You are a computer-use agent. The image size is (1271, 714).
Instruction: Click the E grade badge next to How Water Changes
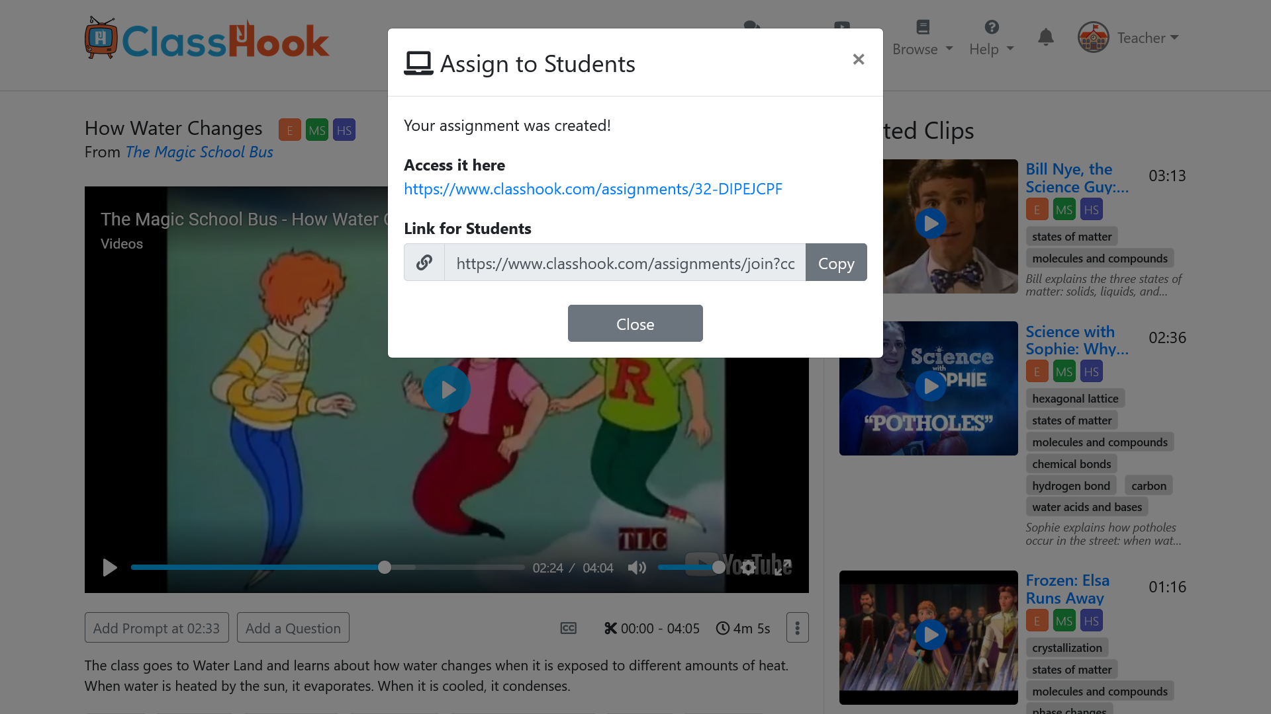290,130
